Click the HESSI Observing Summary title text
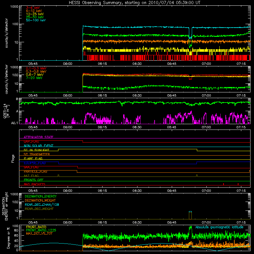Screen dimensions: 254x254 coord(134,3)
